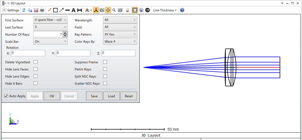Enable the Fletch Rays checkbox
Image resolution: width=302 pixels, height=140 pixels.
[105, 69]
